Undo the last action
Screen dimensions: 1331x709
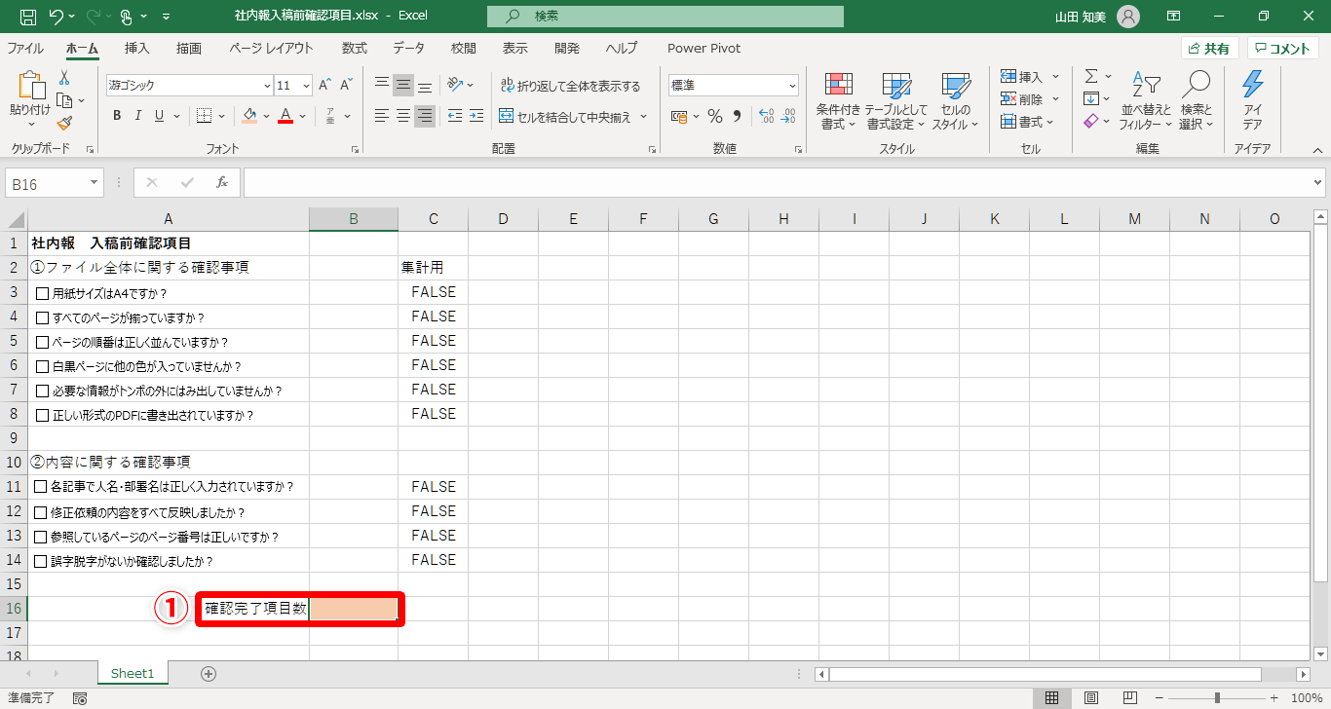coord(57,17)
